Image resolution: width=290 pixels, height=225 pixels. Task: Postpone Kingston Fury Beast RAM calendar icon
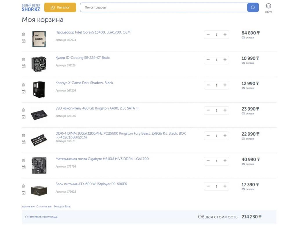click(24, 142)
